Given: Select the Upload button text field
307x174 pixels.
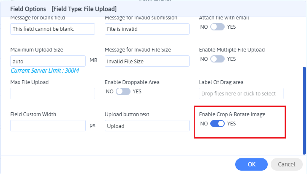Looking at the screenshot, I should 147,126.
